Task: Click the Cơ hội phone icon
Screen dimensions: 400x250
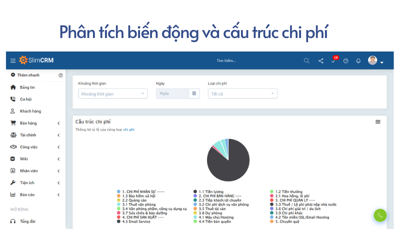Action: pyautogui.click(x=13, y=99)
